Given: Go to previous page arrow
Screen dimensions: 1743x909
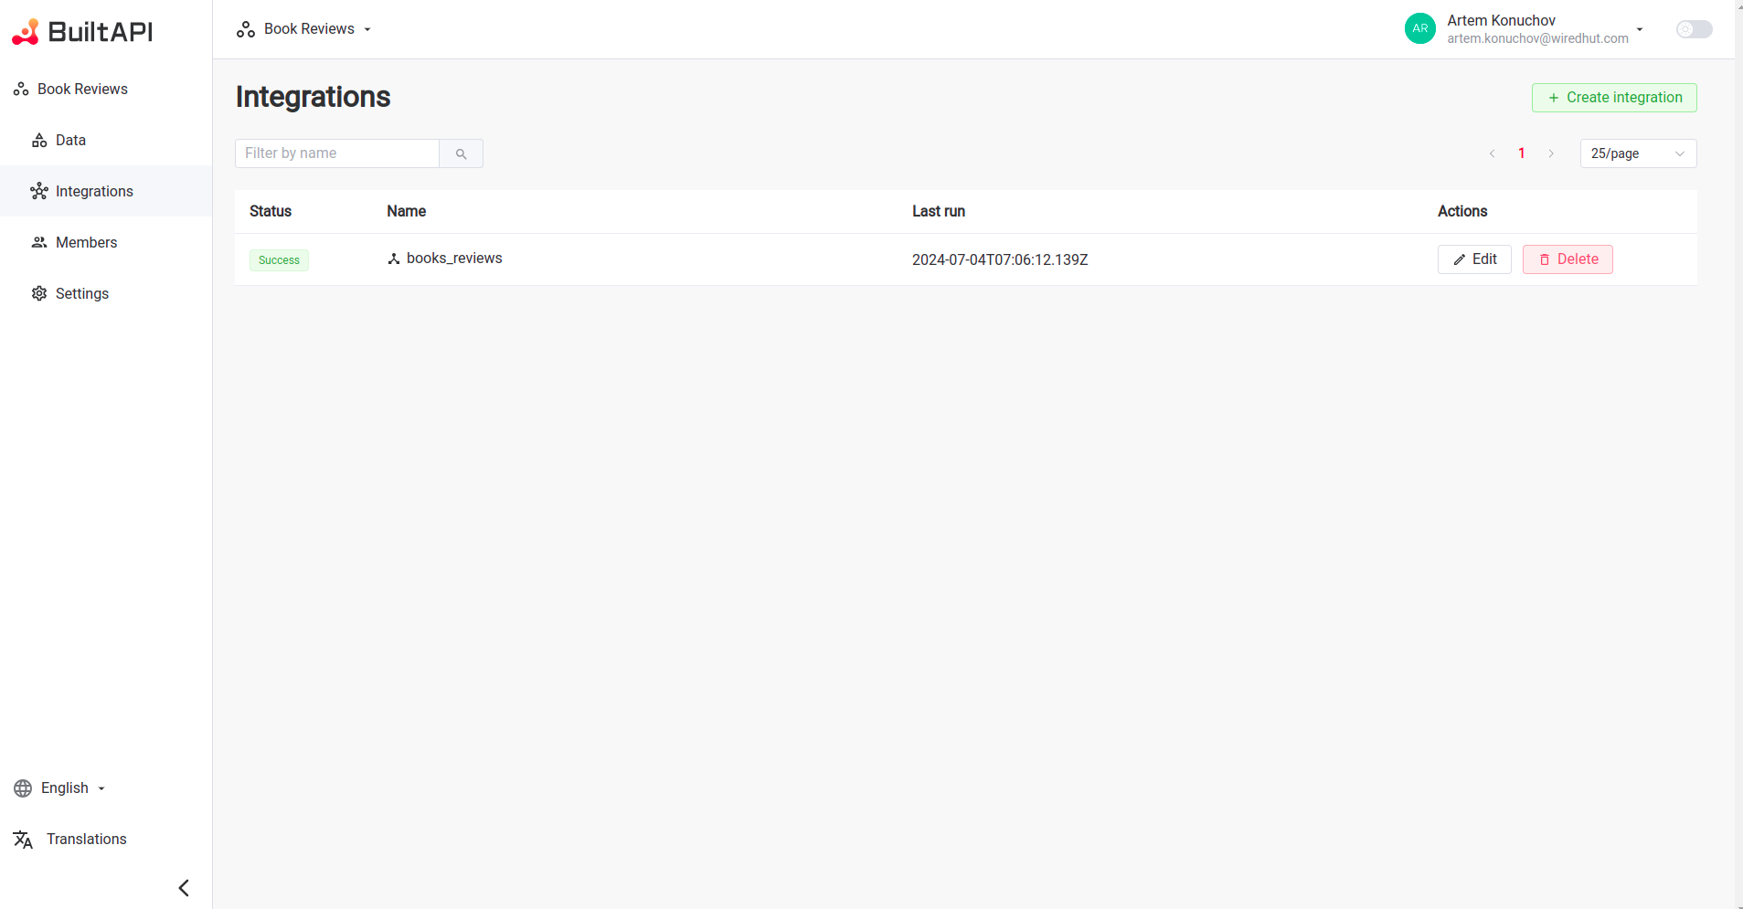Looking at the screenshot, I should [1493, 153].
